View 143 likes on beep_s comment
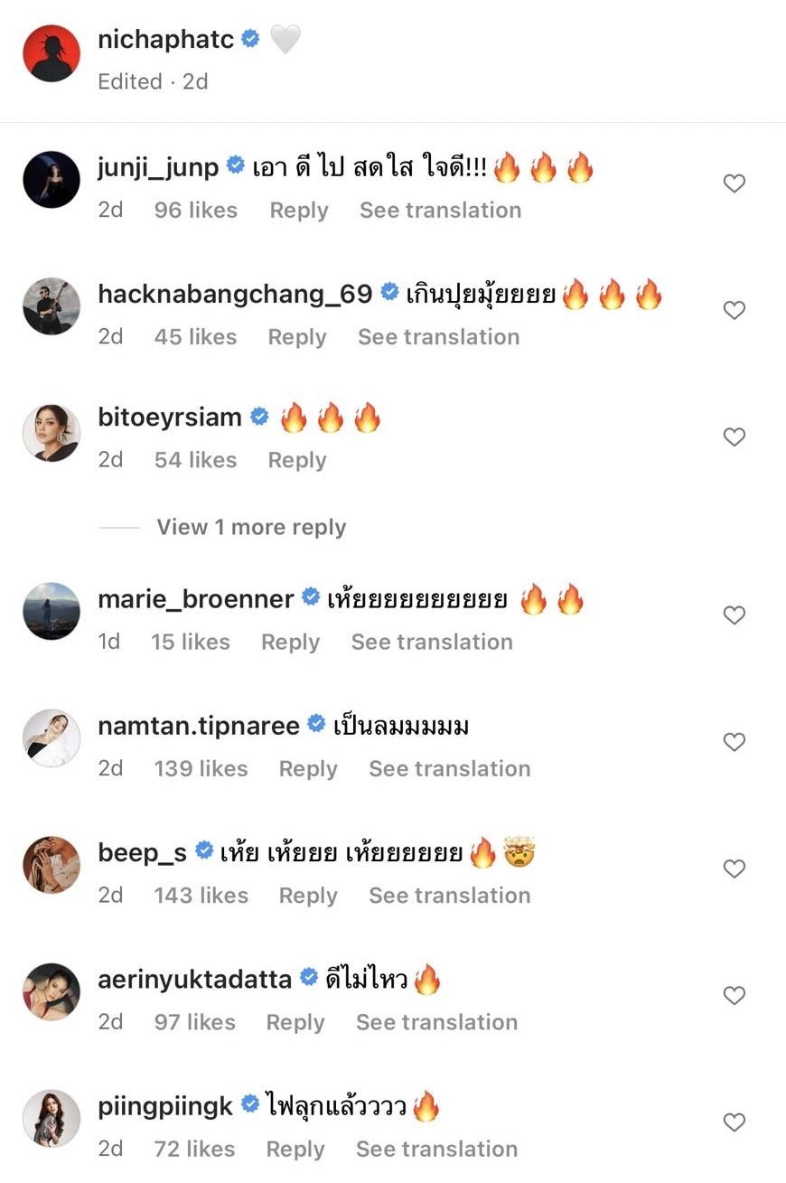 (201, 896)
